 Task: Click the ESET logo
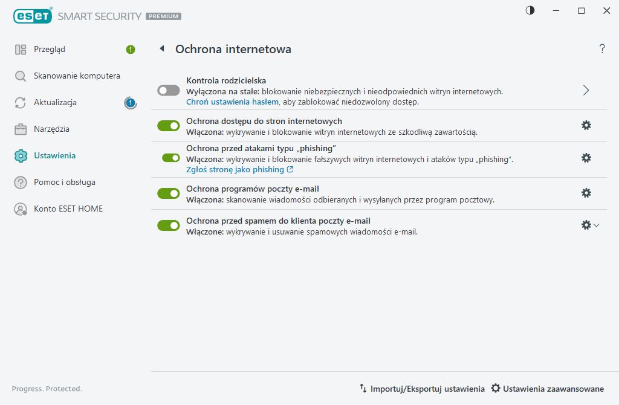(x=31, y=16)
